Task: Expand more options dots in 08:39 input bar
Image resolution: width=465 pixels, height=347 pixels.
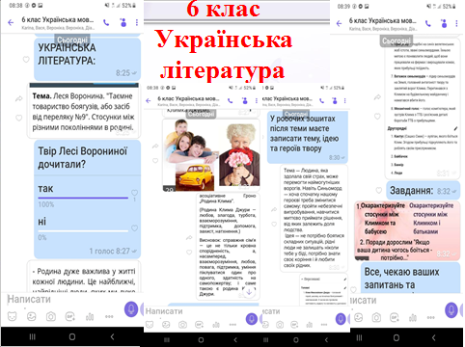Action: coord(431,317)
